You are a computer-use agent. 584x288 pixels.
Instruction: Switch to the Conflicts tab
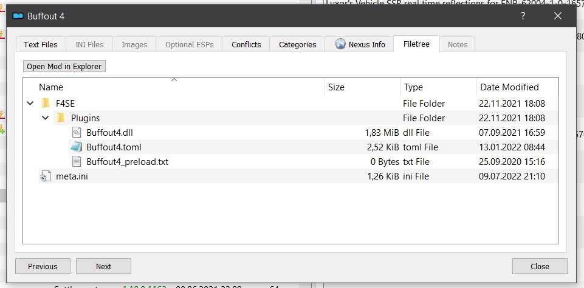[246, 45]
